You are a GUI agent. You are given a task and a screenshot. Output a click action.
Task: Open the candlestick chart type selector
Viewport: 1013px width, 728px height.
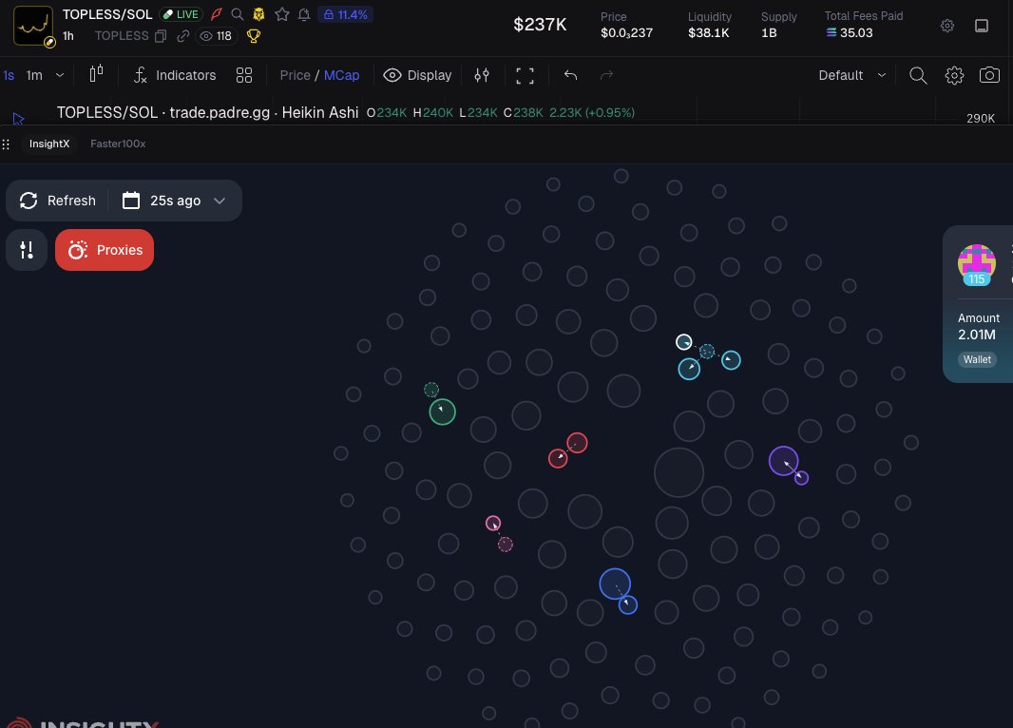pos(96,74)
